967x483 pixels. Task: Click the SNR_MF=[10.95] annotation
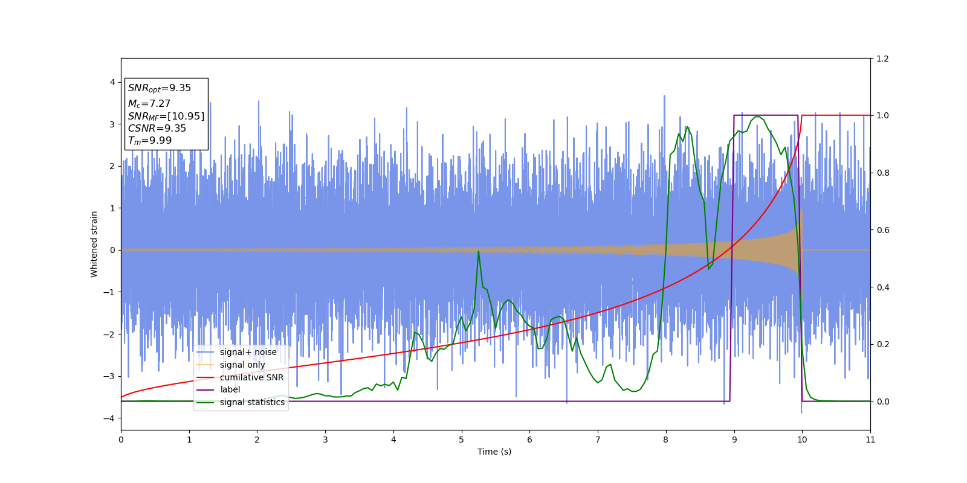(166, 116)
